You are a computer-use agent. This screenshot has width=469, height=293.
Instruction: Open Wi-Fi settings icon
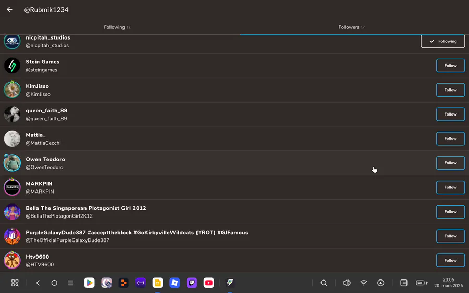(364, 283)
